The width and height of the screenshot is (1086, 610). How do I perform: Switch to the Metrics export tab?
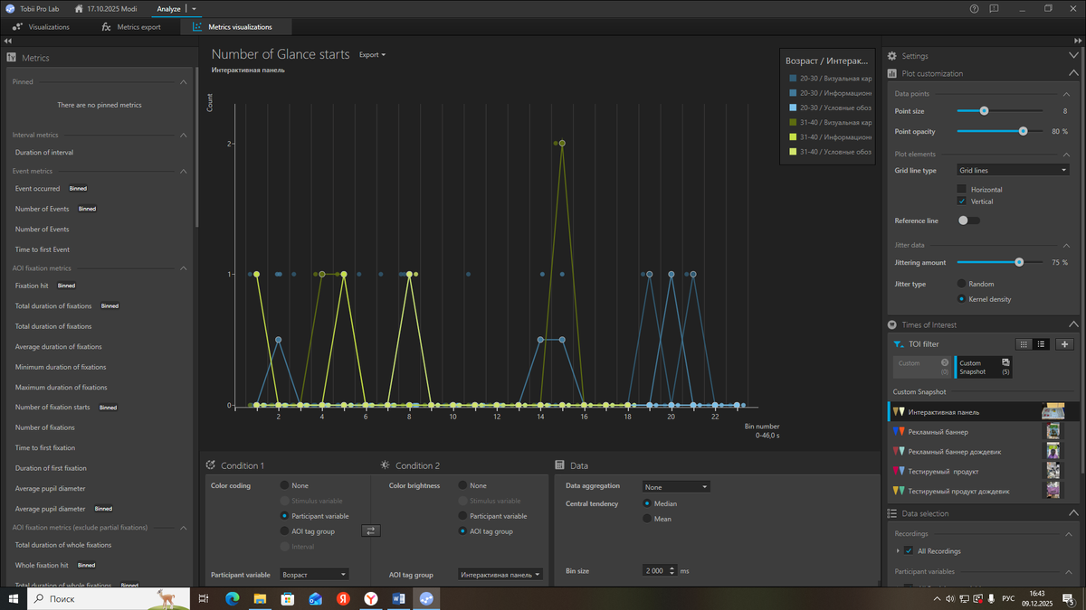click(x=131, y=27)
